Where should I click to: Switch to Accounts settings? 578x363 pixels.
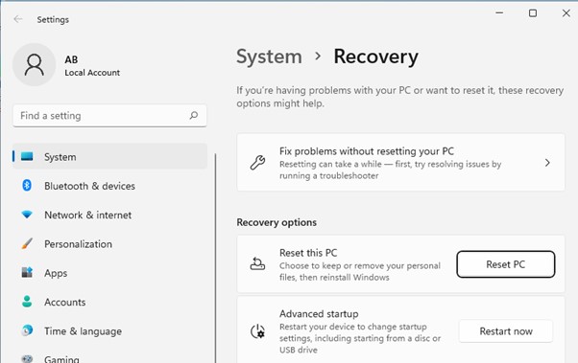(109, 302)
